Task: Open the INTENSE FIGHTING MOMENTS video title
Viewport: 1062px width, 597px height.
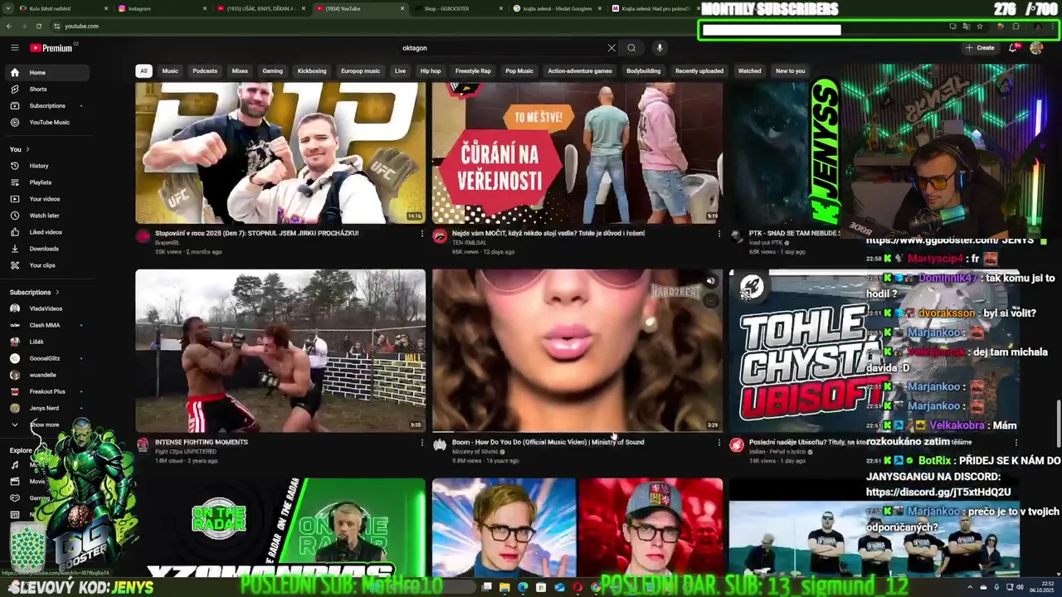Action: click(x=202, y=443)
